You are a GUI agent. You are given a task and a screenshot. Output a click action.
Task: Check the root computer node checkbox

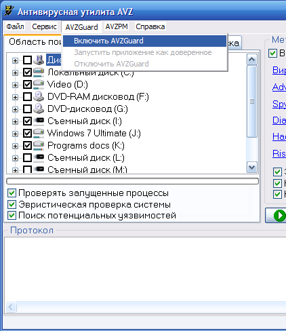[27, 60]
